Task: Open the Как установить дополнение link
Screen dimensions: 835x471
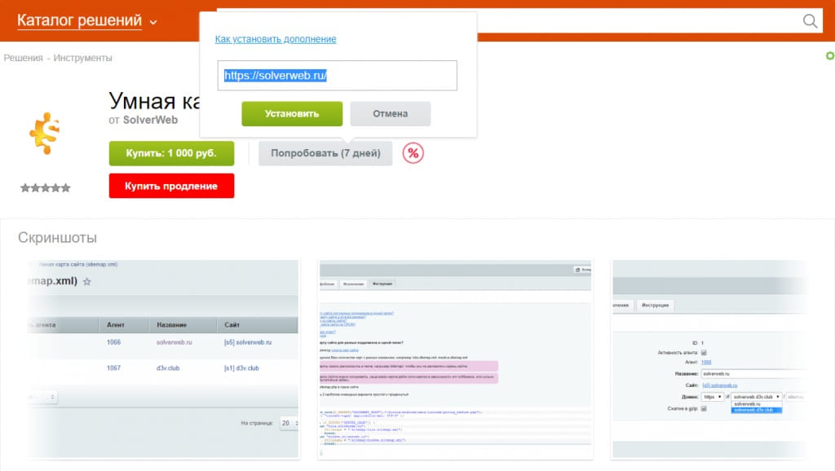Action: pyautogui.click(x=275, y=39)
